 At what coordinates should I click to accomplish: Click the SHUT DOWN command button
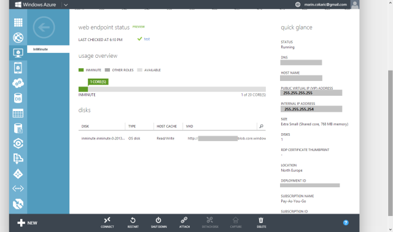pyautogui.click(x=158, y=222)
